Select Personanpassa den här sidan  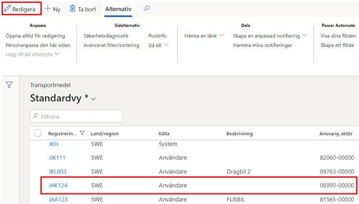38,45
